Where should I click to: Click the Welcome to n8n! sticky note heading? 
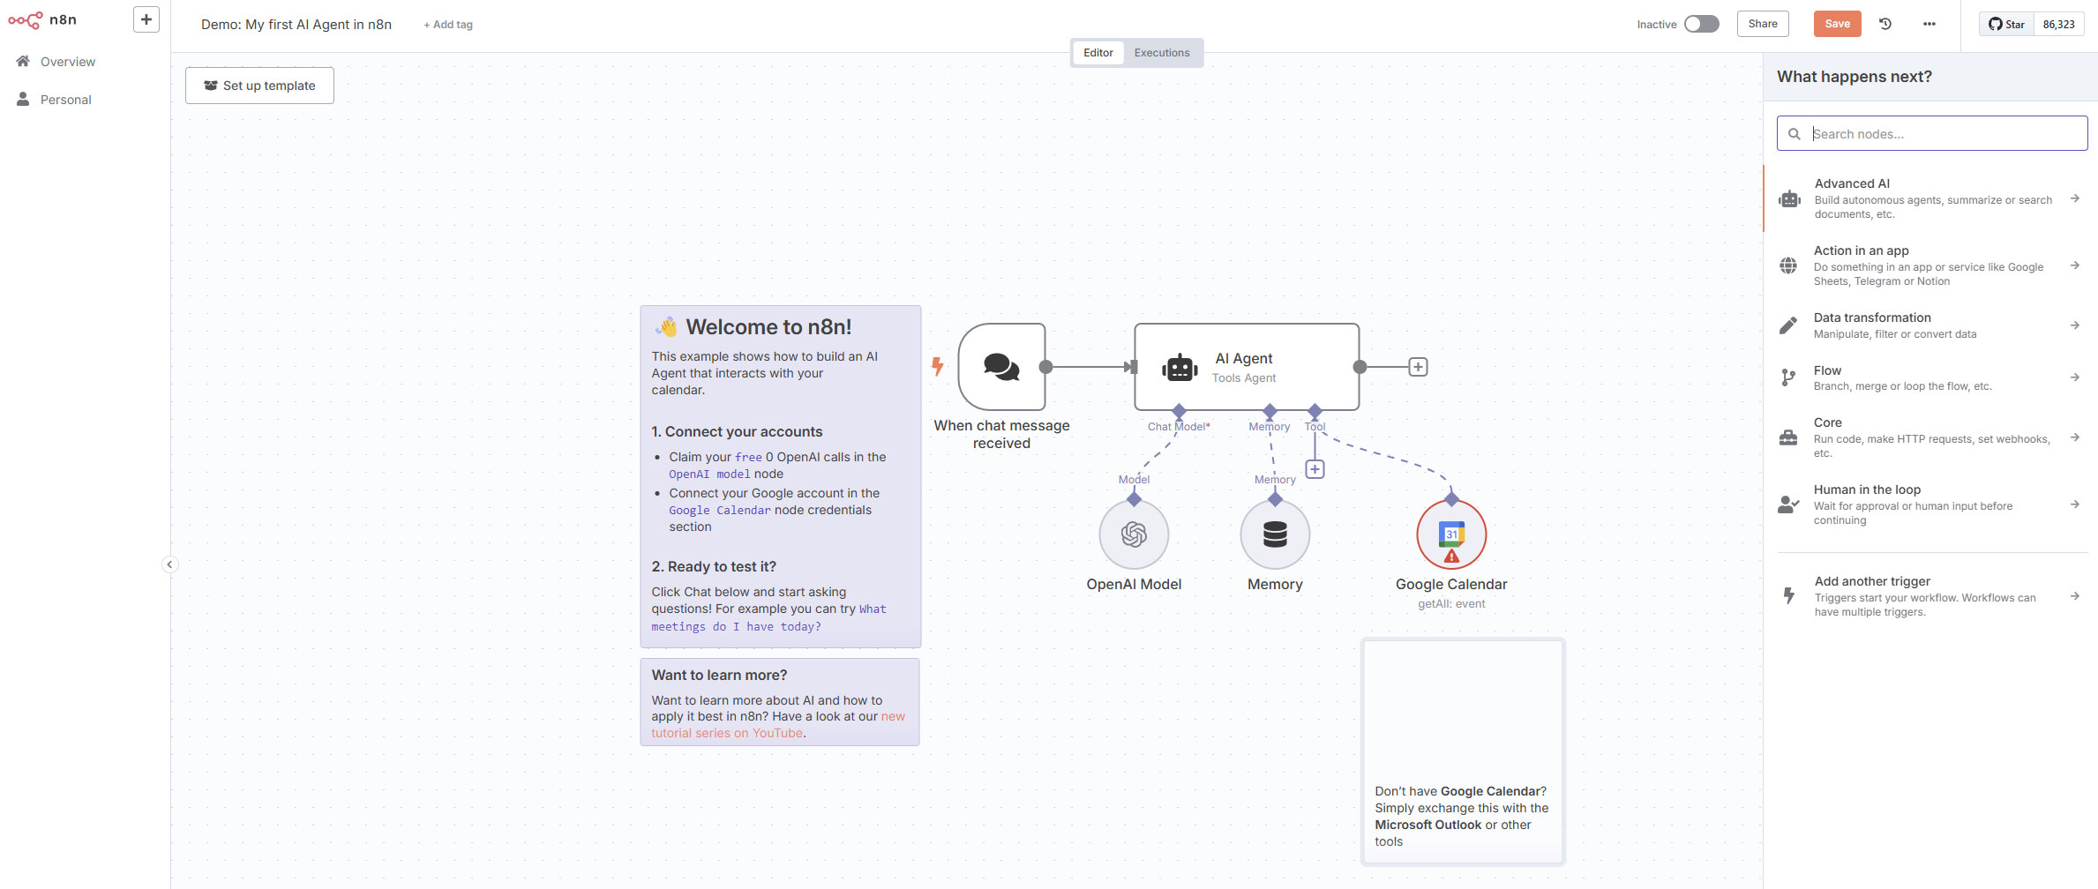coord(768,327)
